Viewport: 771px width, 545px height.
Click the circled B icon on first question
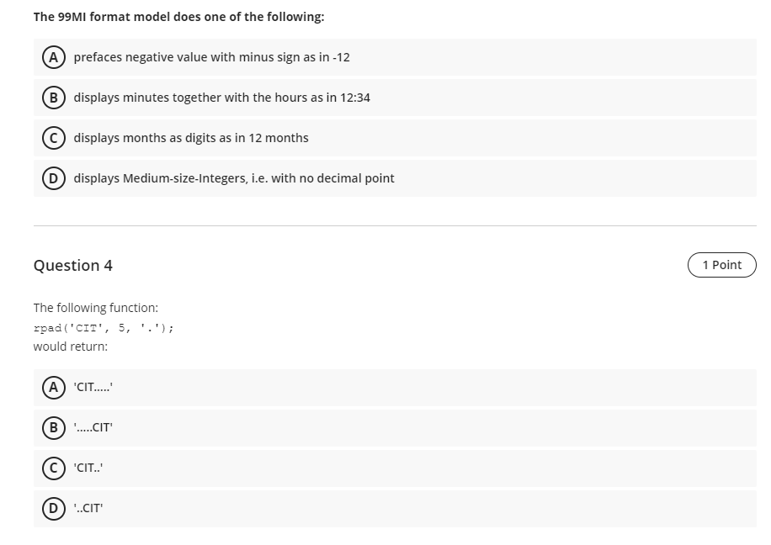click(53, 98)
